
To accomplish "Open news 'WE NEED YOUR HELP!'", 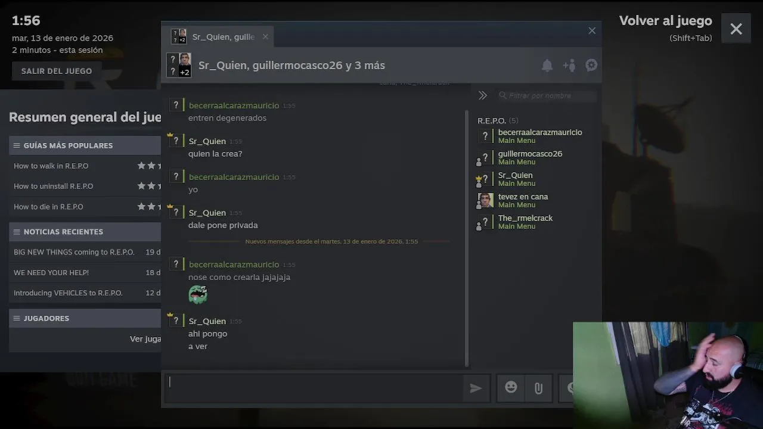I will [x=51, y=272].
